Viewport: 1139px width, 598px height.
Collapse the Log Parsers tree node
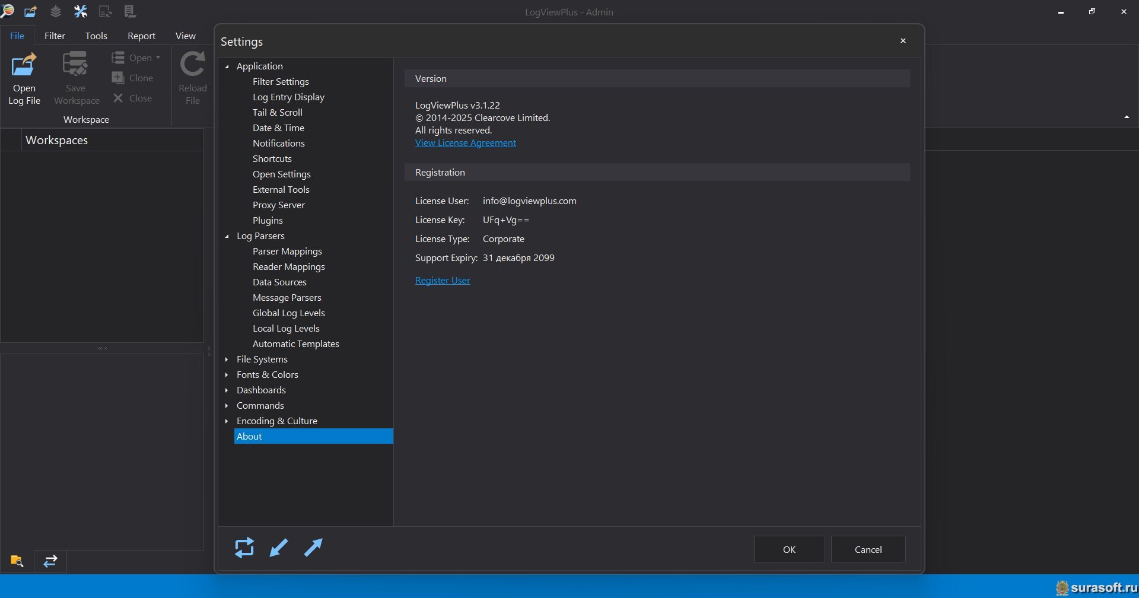(x=227, y=236)
